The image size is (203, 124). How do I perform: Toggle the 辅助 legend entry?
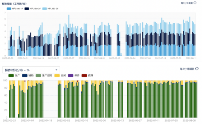pyautogui.click(x=28, y=76)
